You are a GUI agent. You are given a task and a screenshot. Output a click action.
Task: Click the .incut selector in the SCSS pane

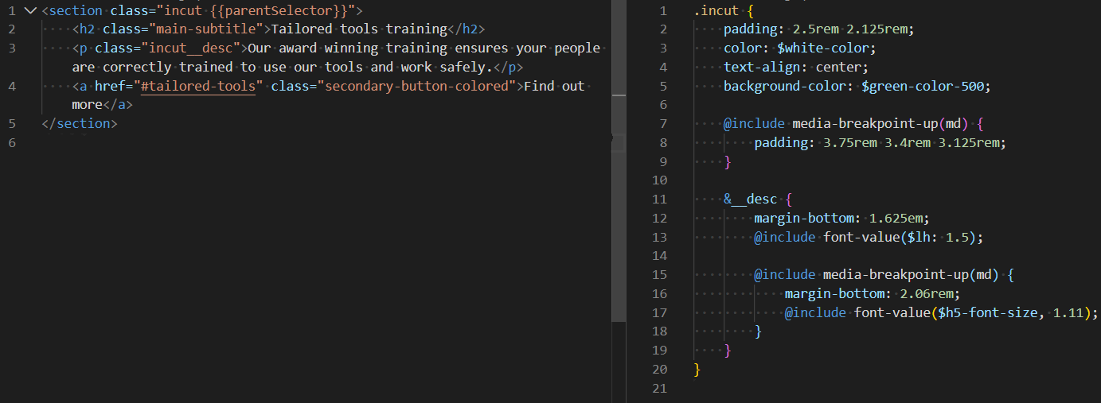click(716, 11)
